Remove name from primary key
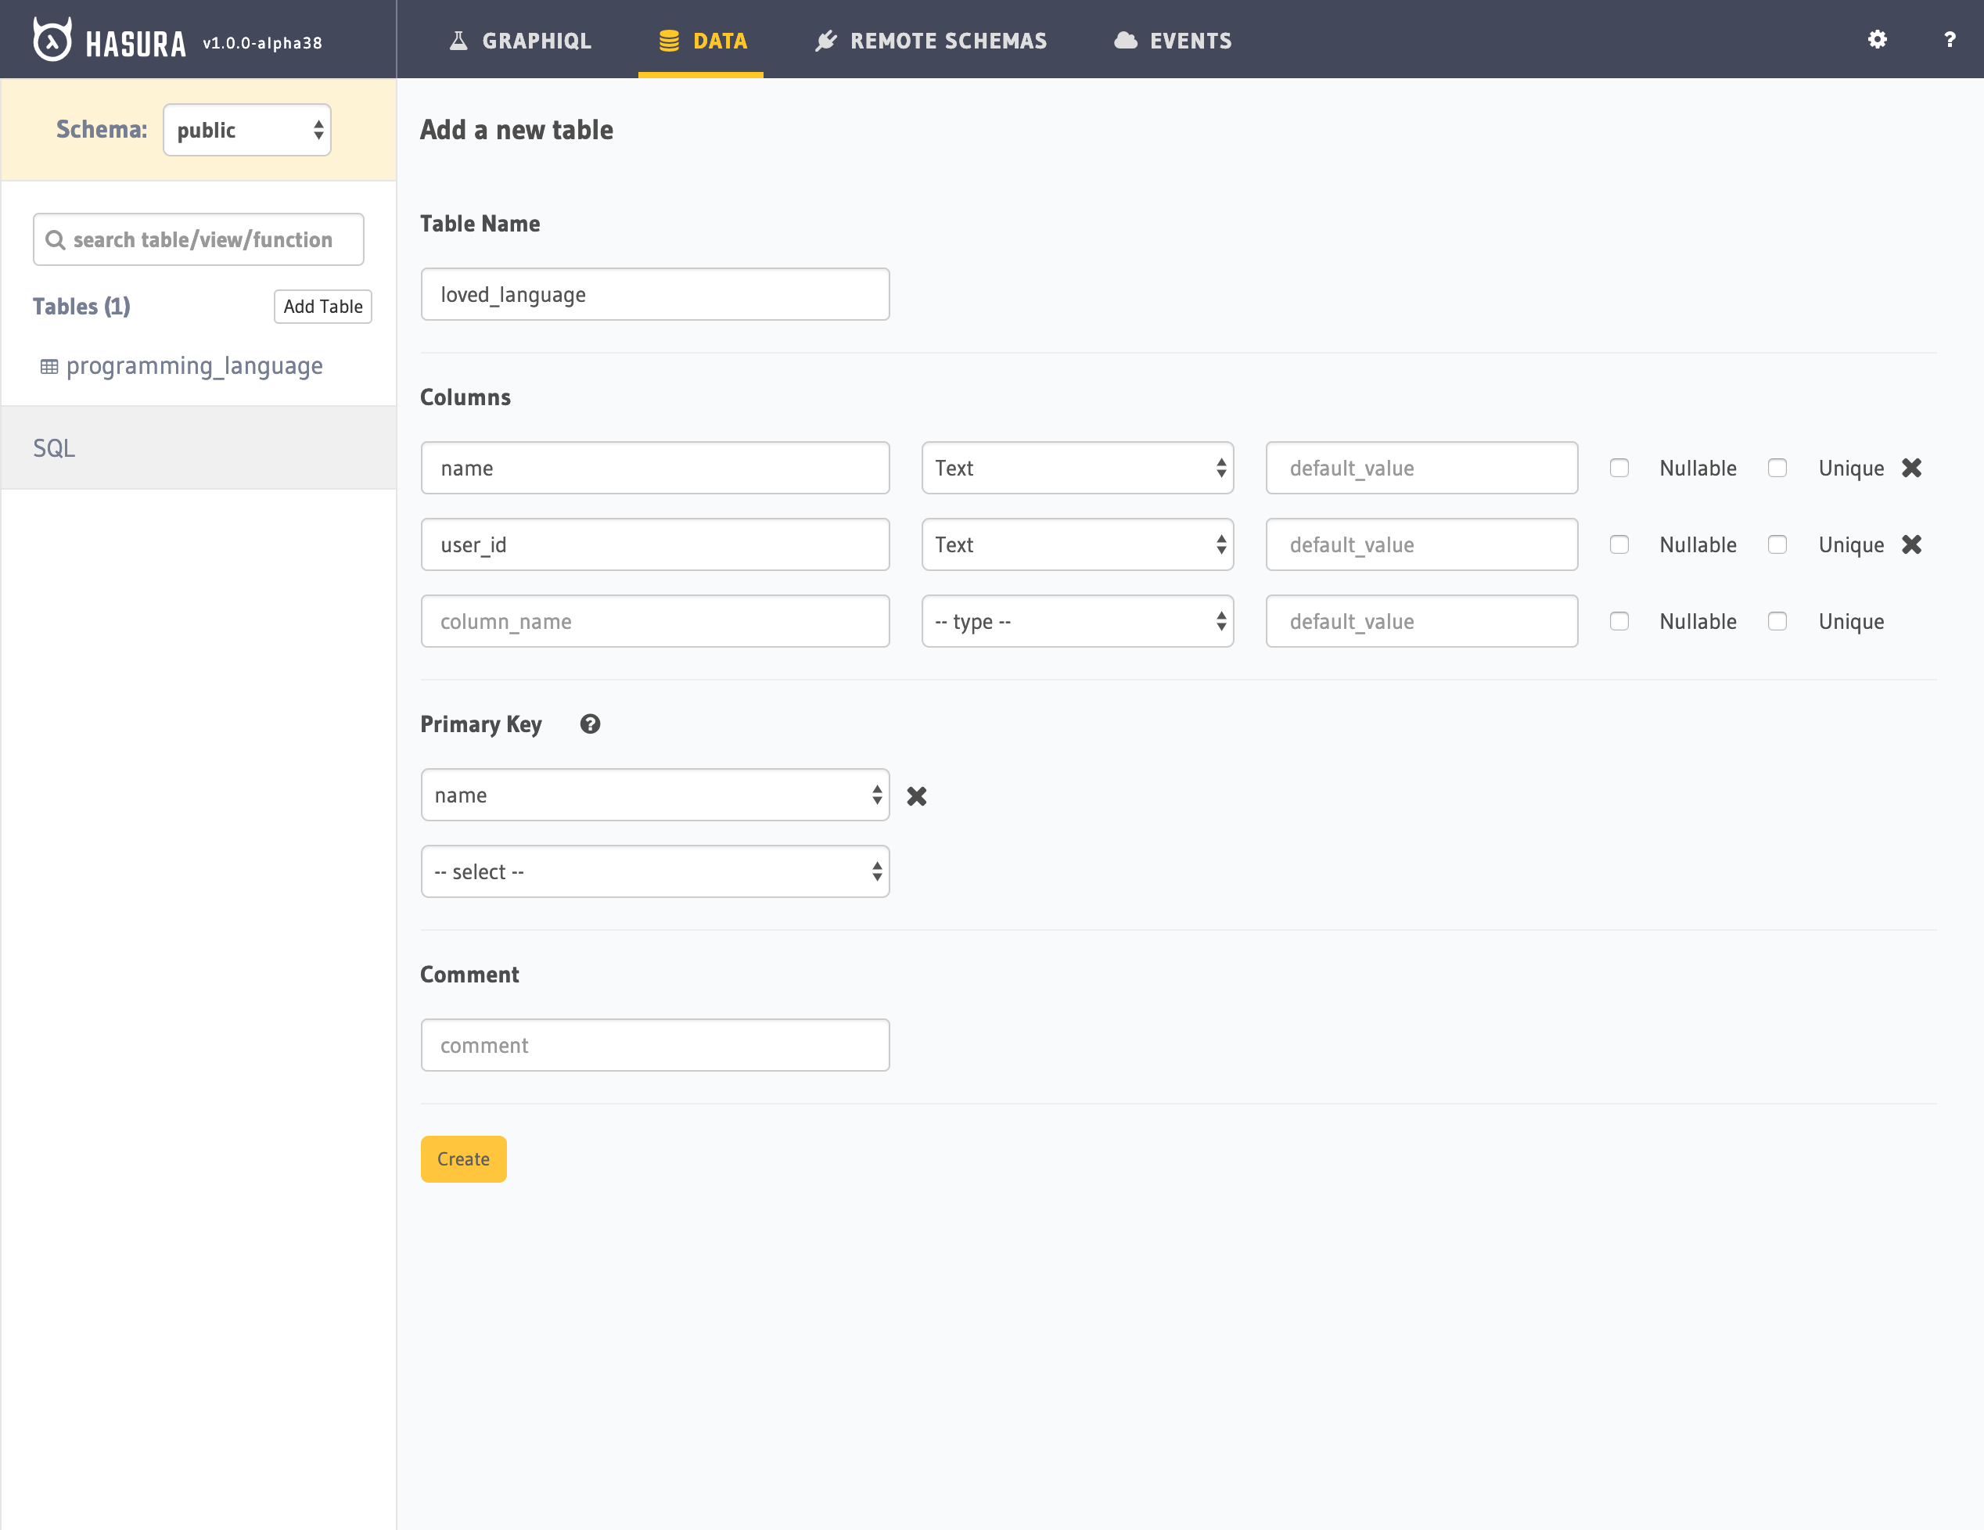This screenshot has height=1530, width=1984. click(917, 796)
